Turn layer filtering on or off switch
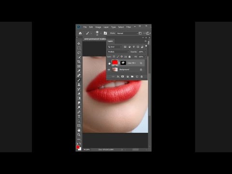 (x=146, y=46)
